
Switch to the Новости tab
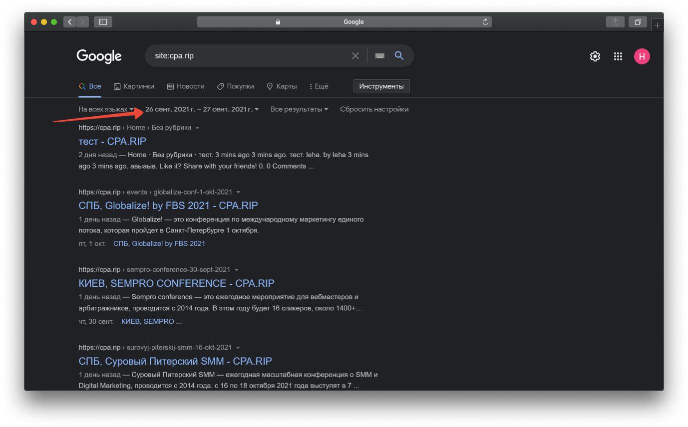[185, 86]
